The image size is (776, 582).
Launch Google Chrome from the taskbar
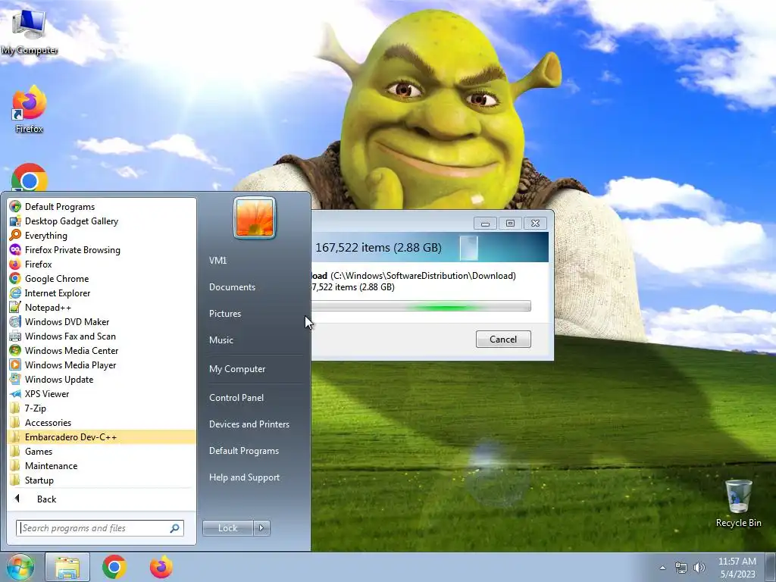click(x=114, y=567)
